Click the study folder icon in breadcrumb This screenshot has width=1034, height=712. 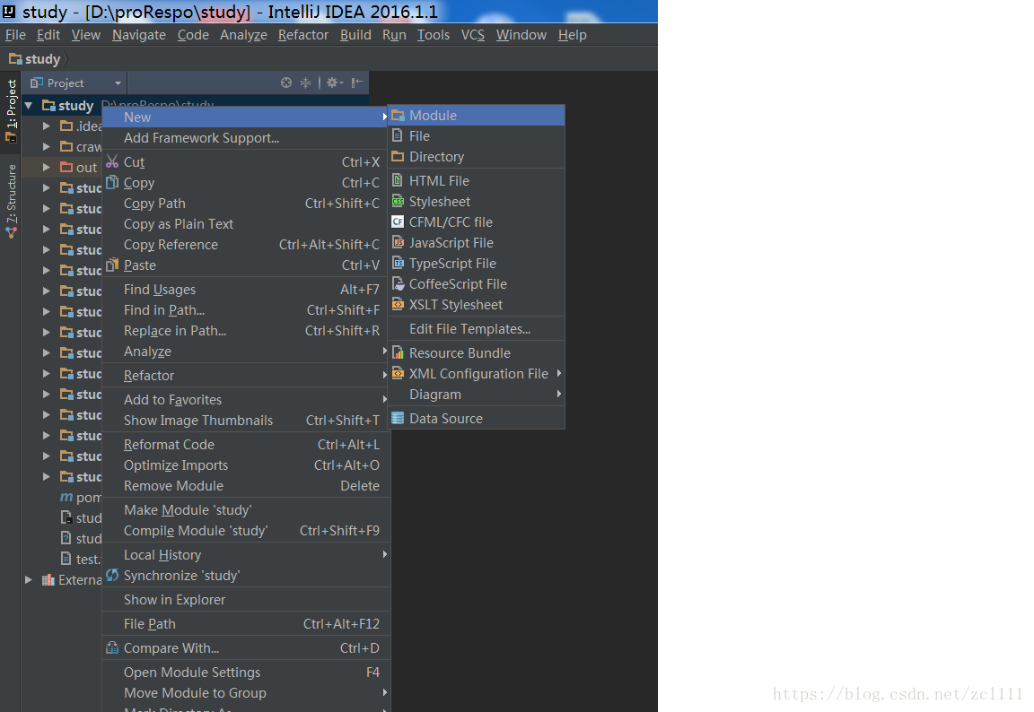point(15,58)
